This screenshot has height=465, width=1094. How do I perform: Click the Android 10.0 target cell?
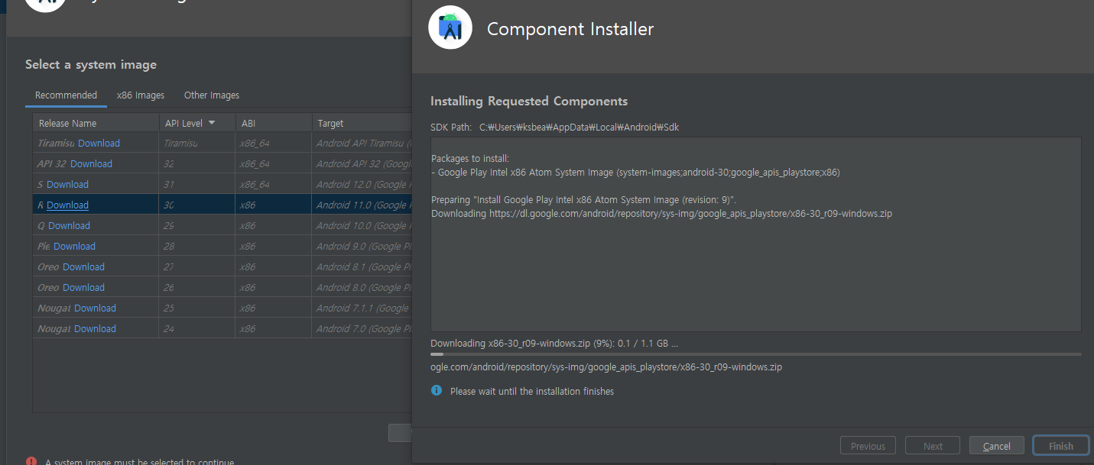pyautogui.click(x=362, y=225)
